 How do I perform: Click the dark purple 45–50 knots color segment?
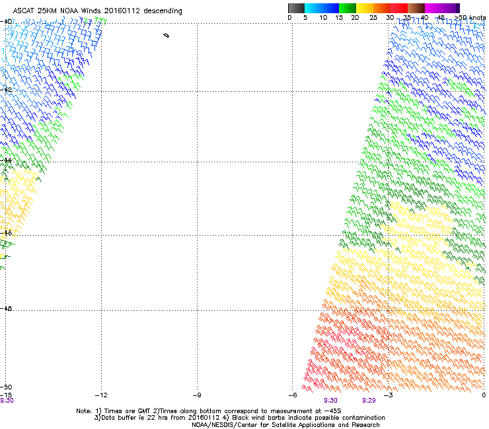point(451,8)
